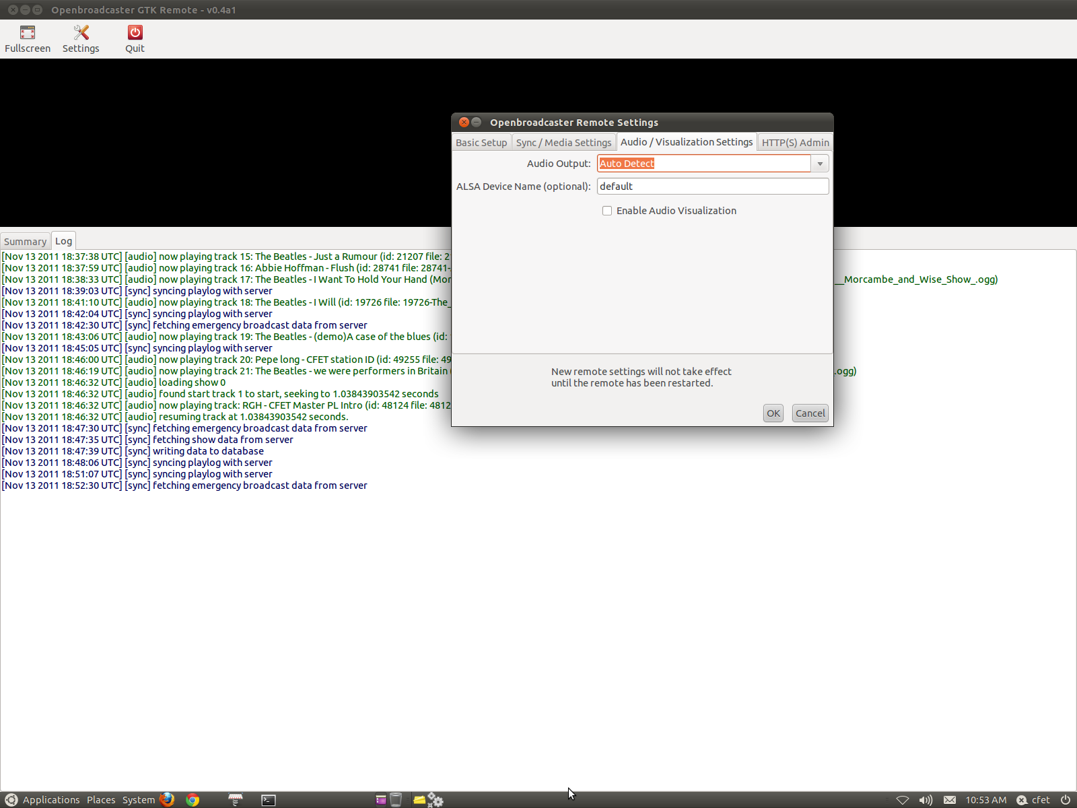Screen dimensions: 1077x808
Task: Open the Places menu
Action: click(101, 800)
